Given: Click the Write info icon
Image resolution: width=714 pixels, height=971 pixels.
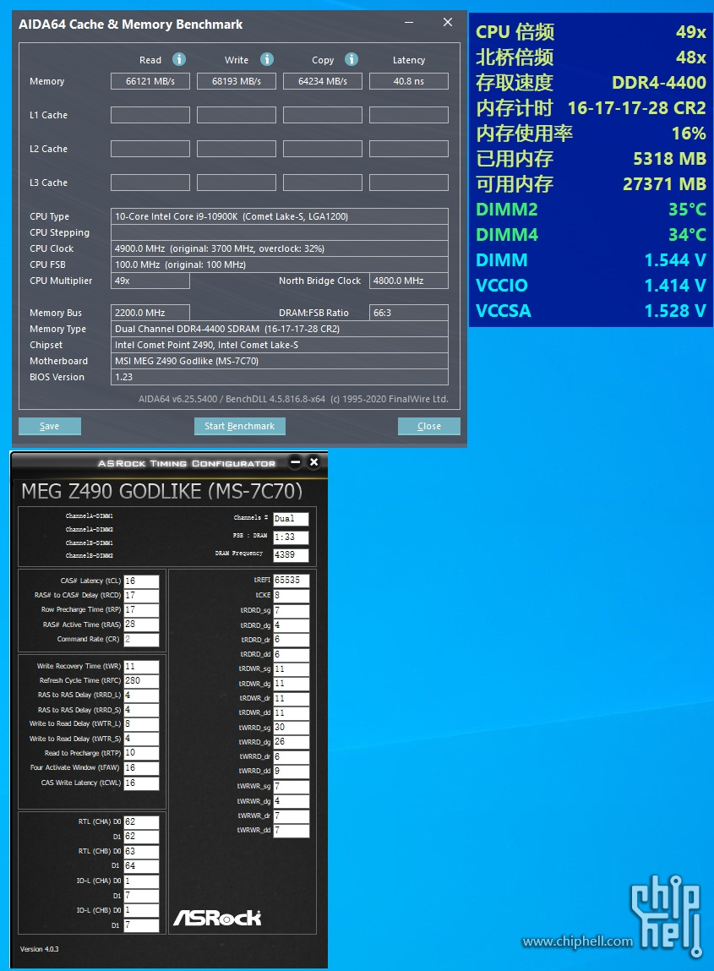Looking at the screenshot, I should [x=267, y=59].
